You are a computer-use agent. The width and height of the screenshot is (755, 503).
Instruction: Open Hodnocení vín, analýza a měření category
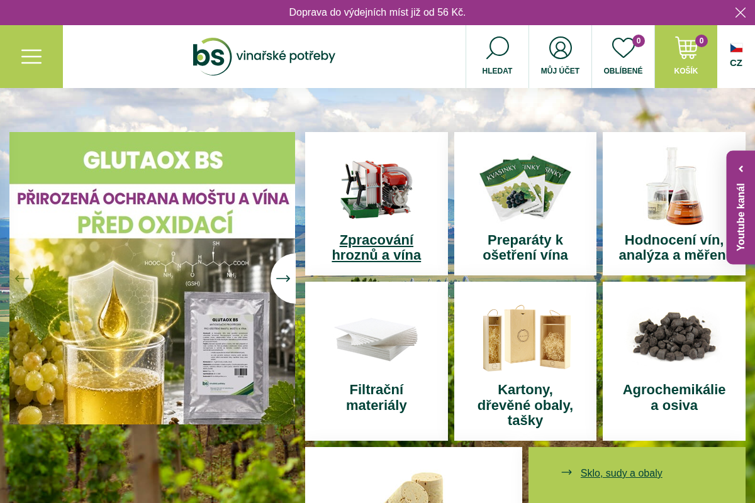pyautogui.click(x=674, y=204)
